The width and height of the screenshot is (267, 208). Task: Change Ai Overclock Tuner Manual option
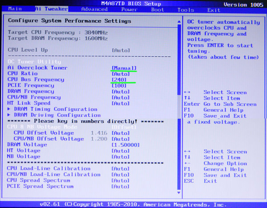(124, 68)
